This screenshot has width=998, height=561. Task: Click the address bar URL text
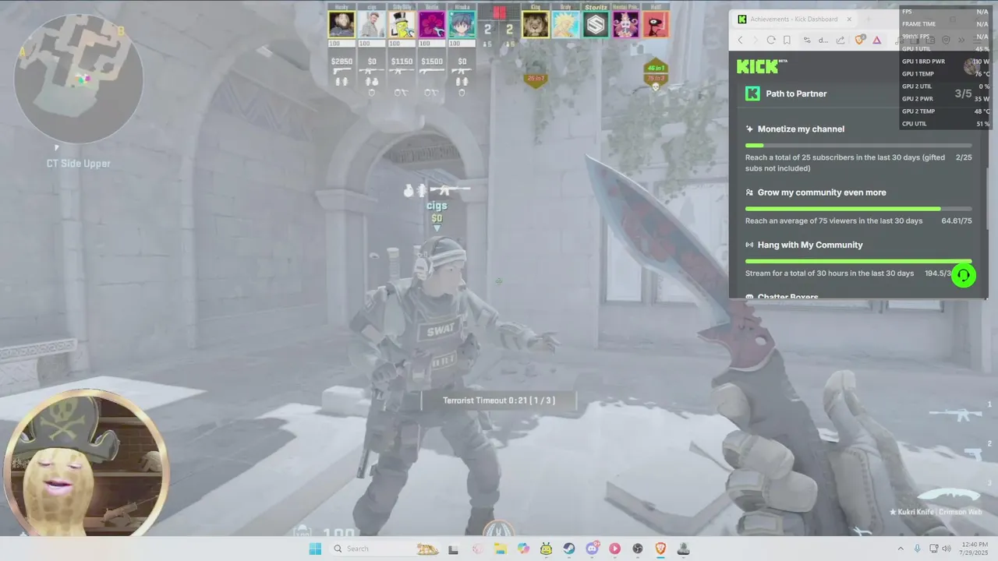[x=823, y=40]
